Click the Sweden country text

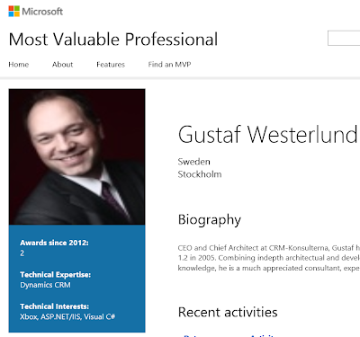click(193, 162)
